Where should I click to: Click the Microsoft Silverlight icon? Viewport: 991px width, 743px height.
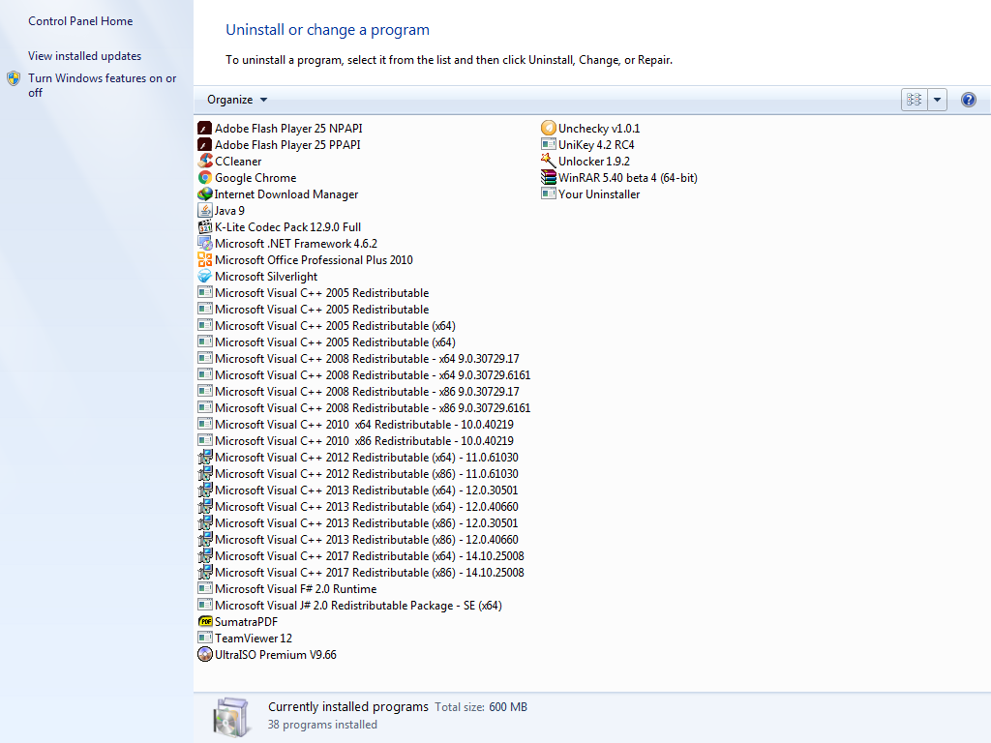coord(205,276)
